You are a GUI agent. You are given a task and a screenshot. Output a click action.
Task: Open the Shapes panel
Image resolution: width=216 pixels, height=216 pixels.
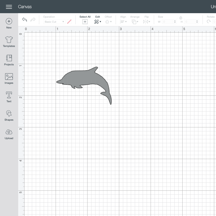9,116
